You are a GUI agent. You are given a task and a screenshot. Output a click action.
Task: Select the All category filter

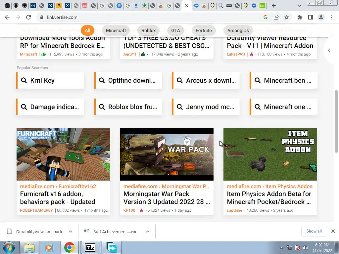[87, 30]
